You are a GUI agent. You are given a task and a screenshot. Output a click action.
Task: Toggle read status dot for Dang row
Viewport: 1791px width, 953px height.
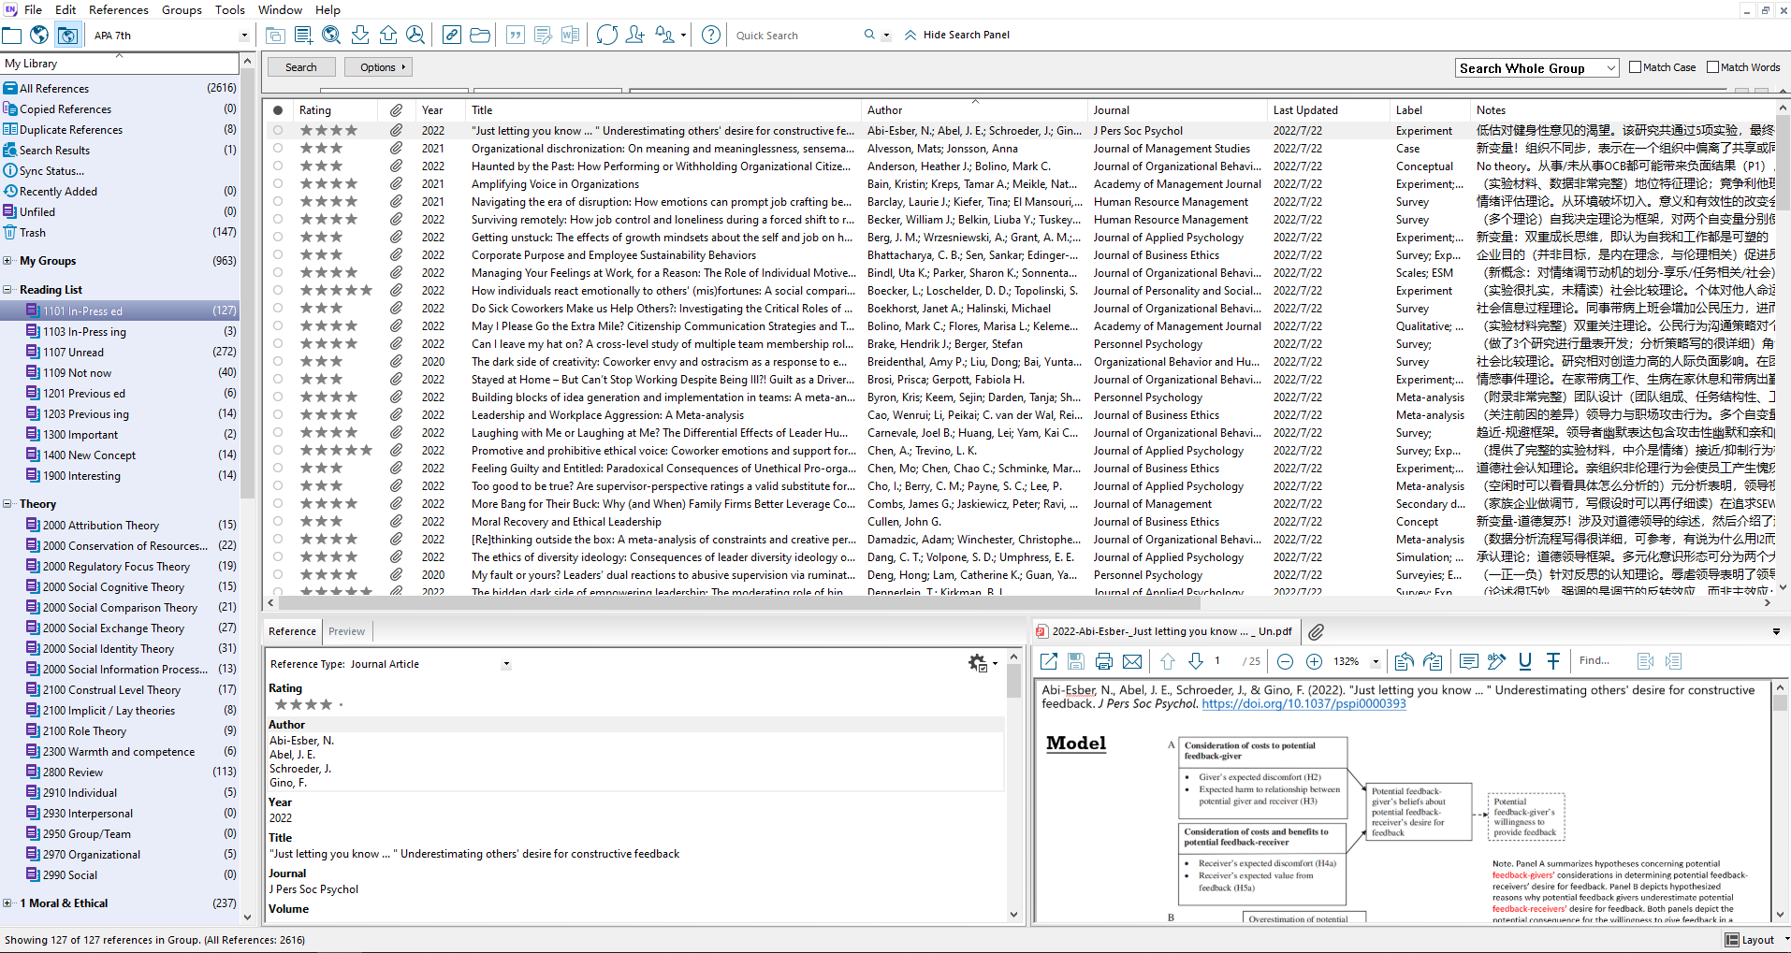(x=278, y=556)
